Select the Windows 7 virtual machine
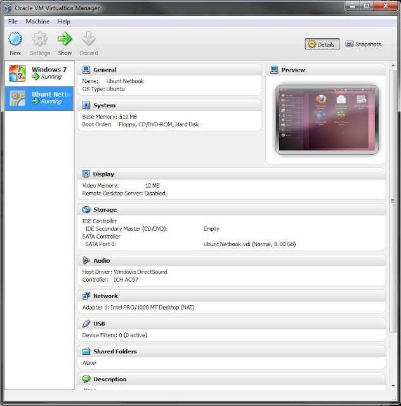 39,74
